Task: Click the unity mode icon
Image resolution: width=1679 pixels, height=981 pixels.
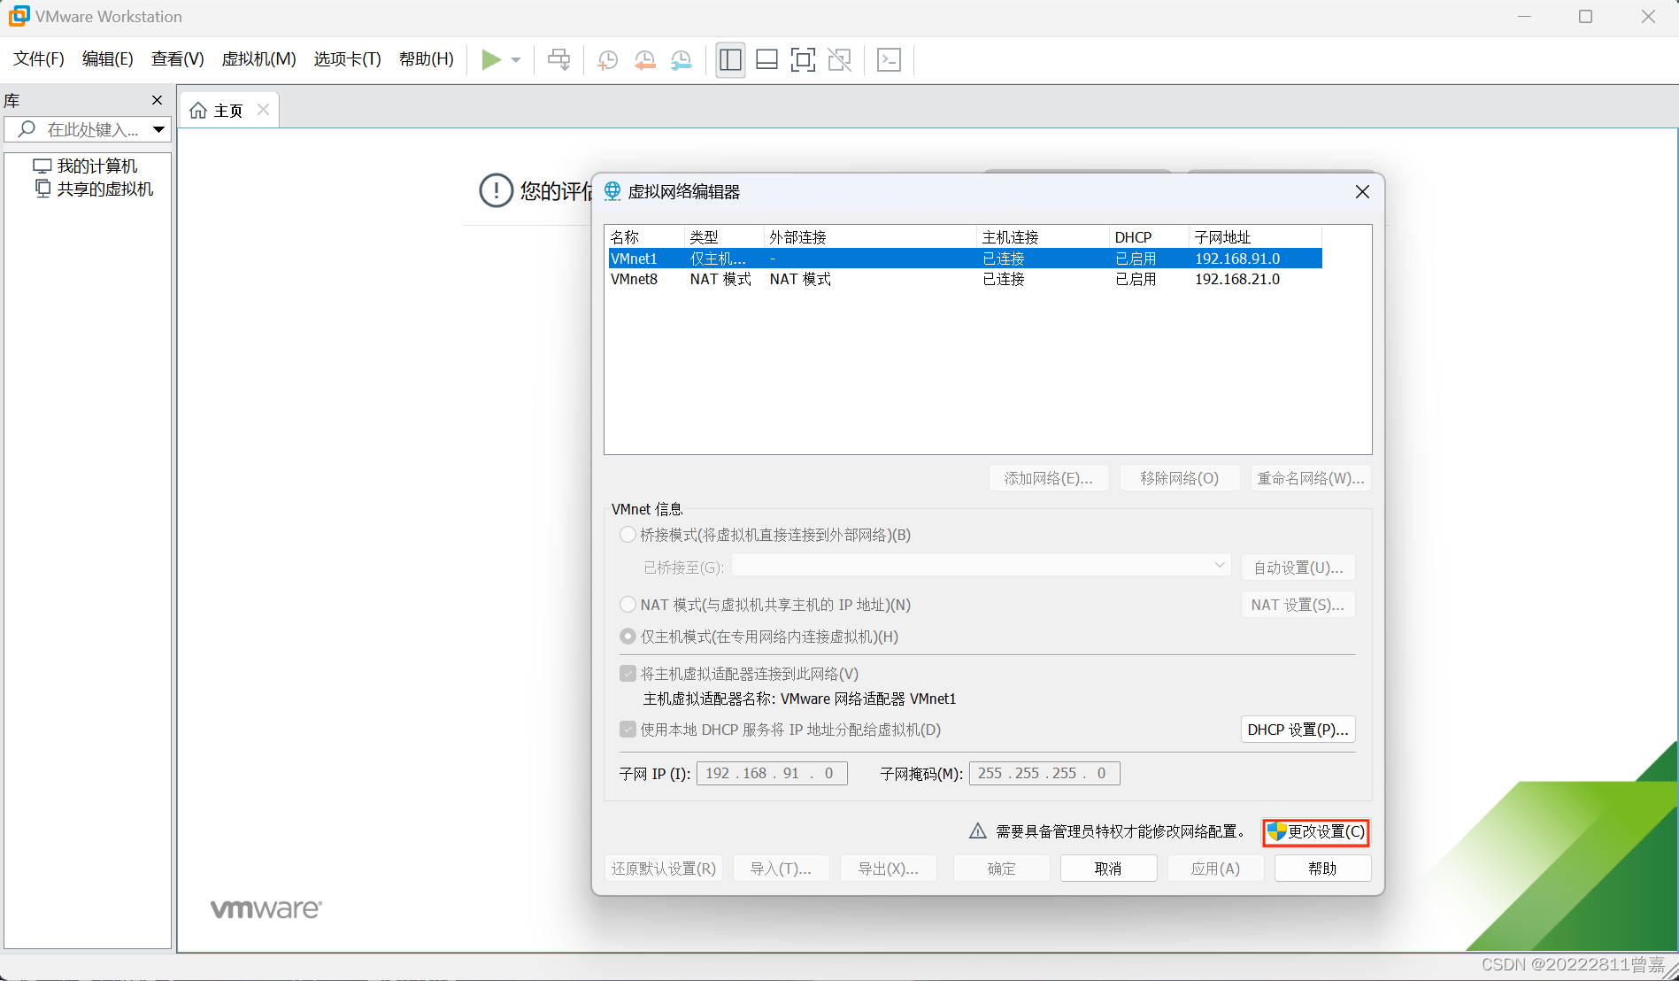Action: coord(839,59)
